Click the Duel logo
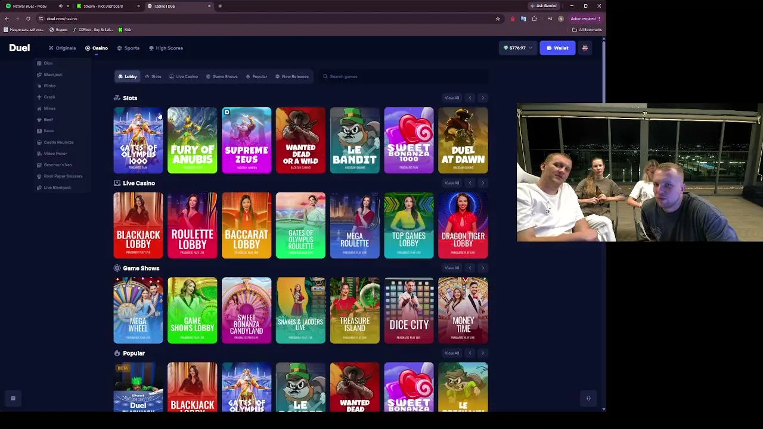Viewport: 763px width, 429px height. (20, 48)
